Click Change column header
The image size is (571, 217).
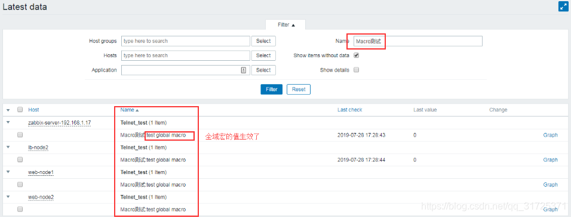(x=498, y=110)
